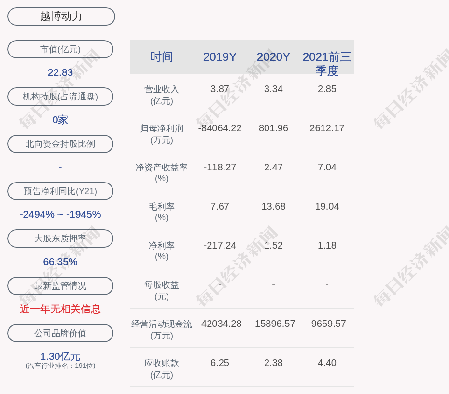Click the 时间 column header
The height and width of the screenshot is (394, 449).
click(x=162, y=57)
